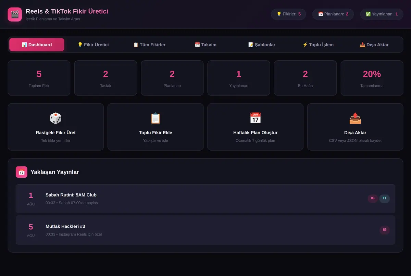Screen dimensions: 411x276
Task: Go to the Takvim tab
Action: point(206,45)
